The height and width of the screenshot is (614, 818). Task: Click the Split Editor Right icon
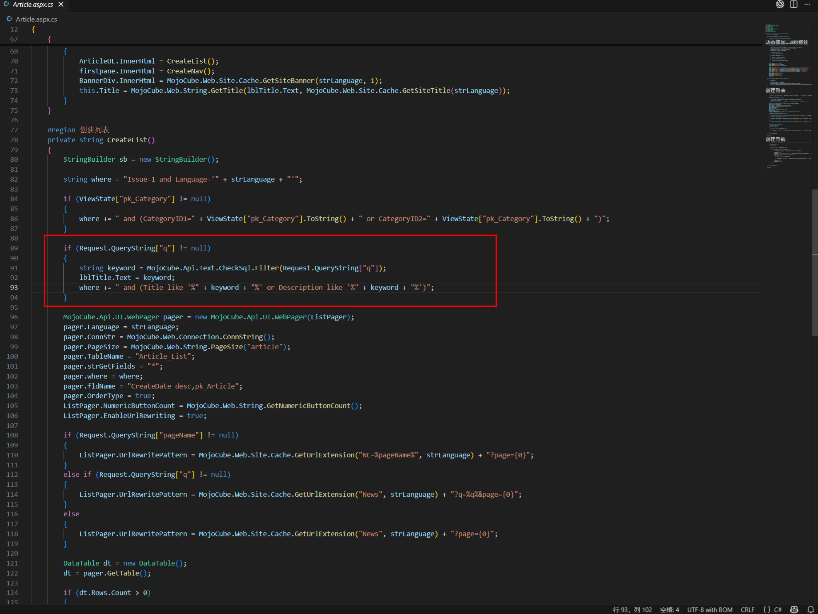pos(794,5)
